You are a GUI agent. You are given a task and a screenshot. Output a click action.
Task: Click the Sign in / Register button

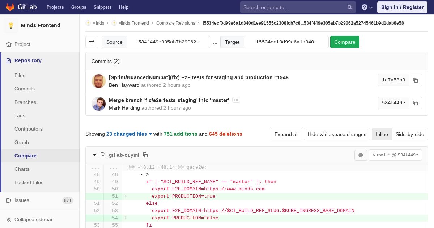402,7
